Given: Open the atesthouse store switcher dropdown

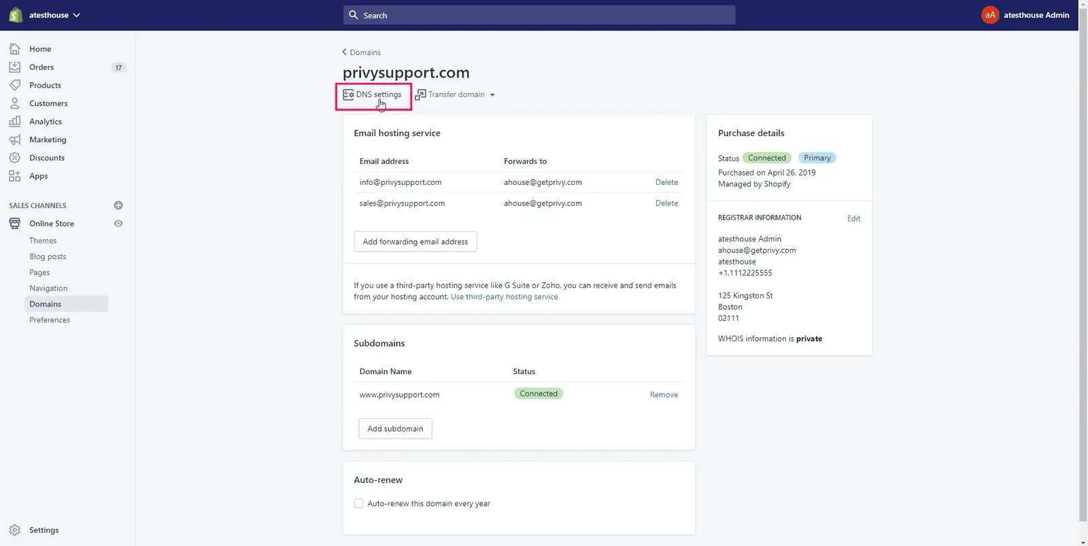Looking at the screenshot, I should [54, 15].
